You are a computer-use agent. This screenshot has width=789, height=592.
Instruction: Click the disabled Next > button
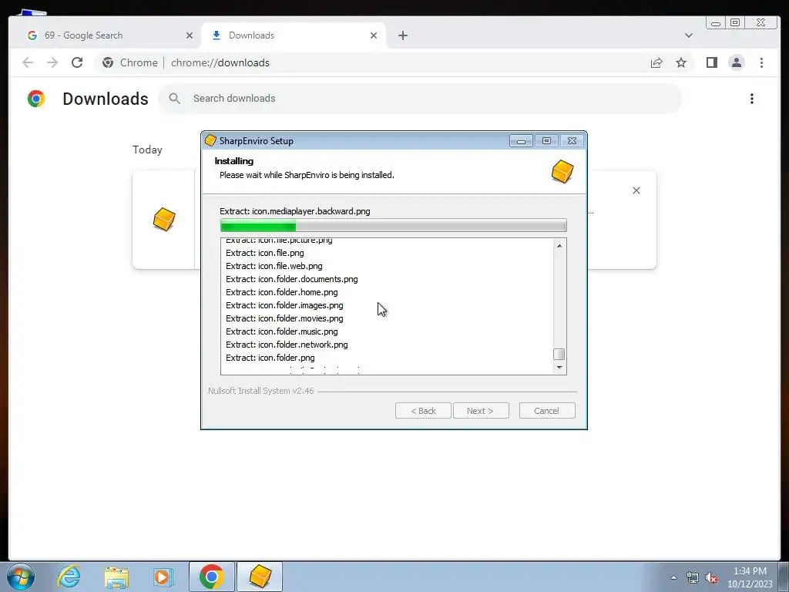pyautogui.click(x=481, y=411)
